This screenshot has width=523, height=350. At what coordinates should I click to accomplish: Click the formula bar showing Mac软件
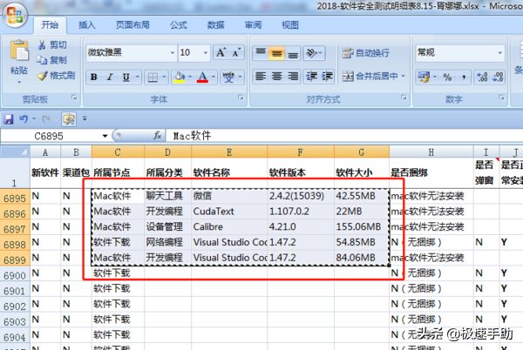343,136
